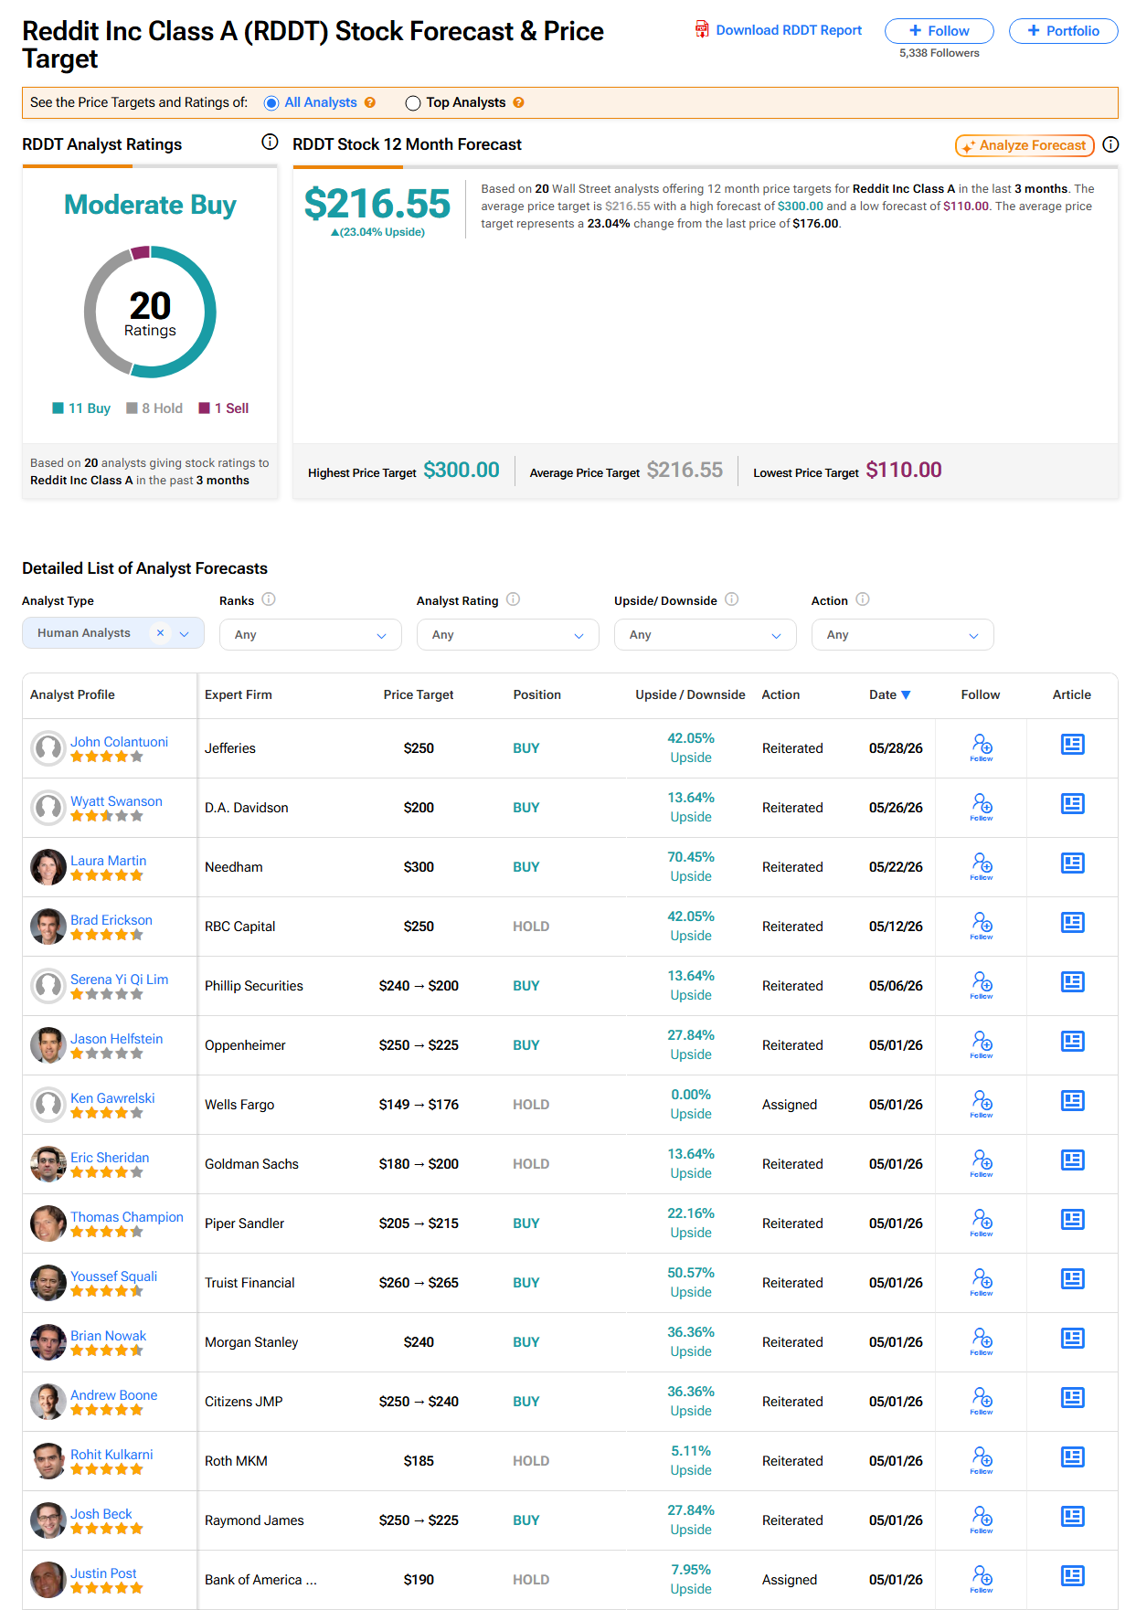Click the Action column header in table
Image resolution: width=1136 pixels, height=1610 pixels.
click(x=780, y=694)
